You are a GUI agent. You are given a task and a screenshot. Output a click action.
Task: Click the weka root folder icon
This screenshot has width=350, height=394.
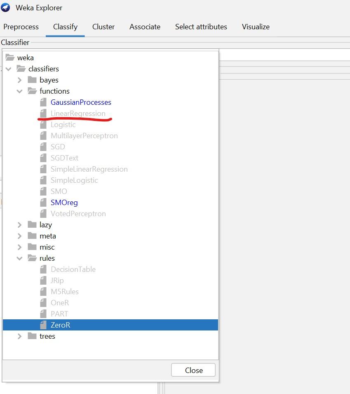10,57
